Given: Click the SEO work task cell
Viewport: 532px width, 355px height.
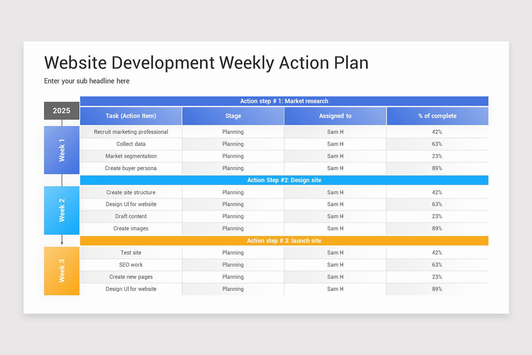Looking at the screenshot, I should pyautogui.click(x=131, y=264).
